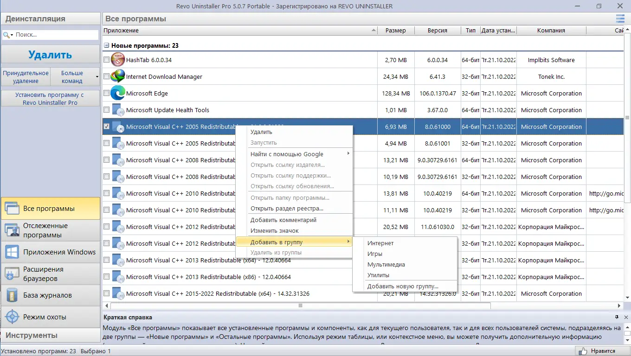Open Режим охоты crosshair mode

(50, 317)
